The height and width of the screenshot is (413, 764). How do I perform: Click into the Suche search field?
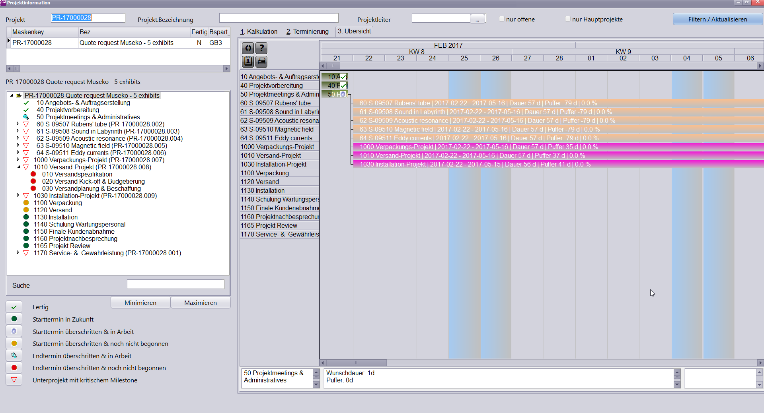pyautogui.click(x=175, y=284)
